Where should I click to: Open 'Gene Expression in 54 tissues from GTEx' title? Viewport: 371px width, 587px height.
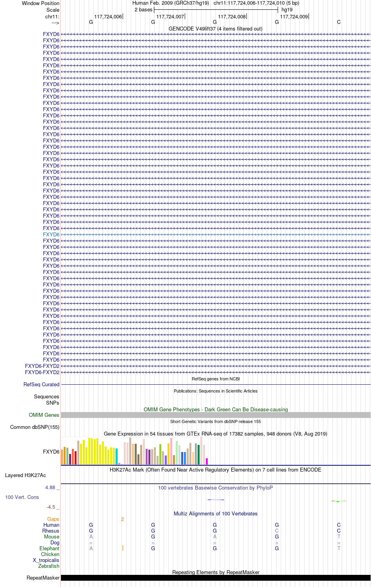tap(216, 434)
